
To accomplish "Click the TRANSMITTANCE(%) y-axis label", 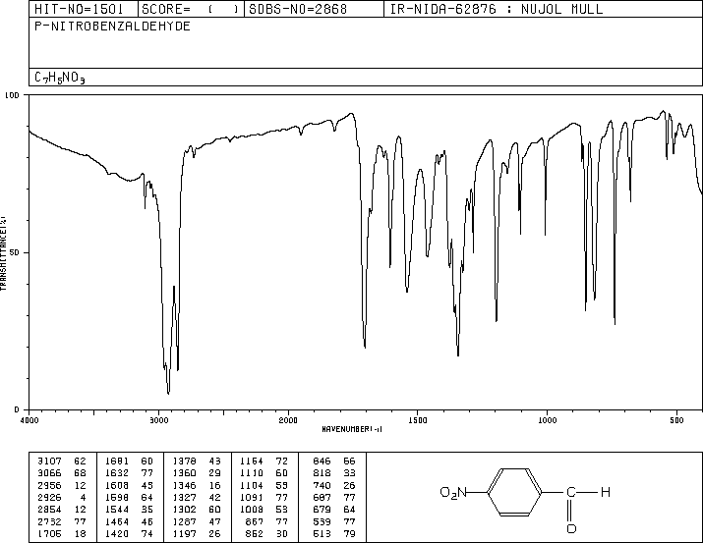I will click(3, 253).
